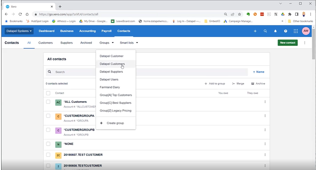Open Xero header search magnifier
Image resolution: width=316 pixels, height=170 pixels.
click(x=265, y=31)
